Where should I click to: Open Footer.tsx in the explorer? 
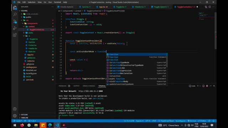coord(32,45)
